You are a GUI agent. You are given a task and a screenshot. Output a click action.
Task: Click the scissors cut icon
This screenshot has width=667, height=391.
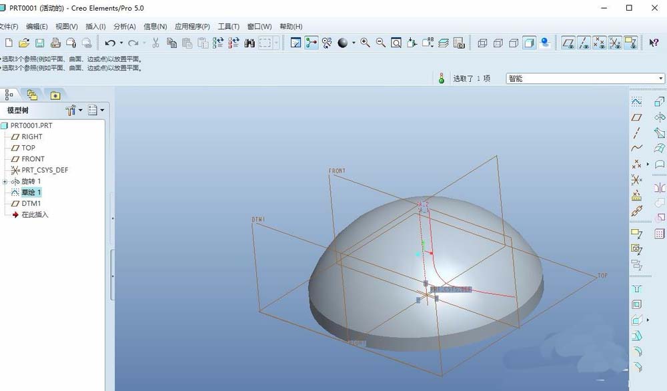(155, 43)
